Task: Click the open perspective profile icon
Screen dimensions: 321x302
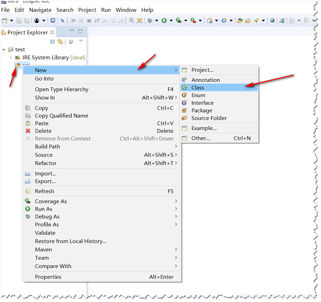Action: coord(37,20)
